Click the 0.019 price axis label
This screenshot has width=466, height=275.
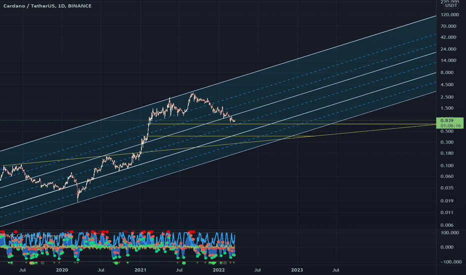point(447,201)
